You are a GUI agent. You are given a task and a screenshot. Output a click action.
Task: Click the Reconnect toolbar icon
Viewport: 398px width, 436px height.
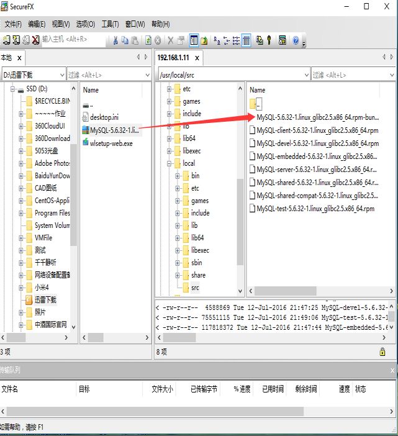point(26,40)
